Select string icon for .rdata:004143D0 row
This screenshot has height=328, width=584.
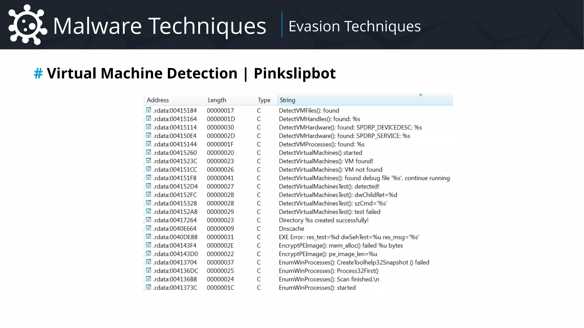coord(148,253)
